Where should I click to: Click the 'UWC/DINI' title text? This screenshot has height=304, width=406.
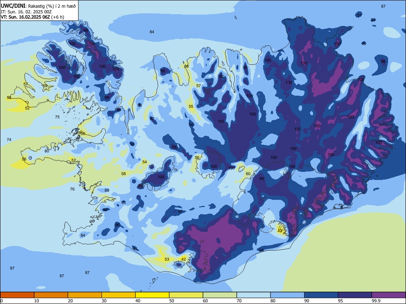tap(13, 6)
